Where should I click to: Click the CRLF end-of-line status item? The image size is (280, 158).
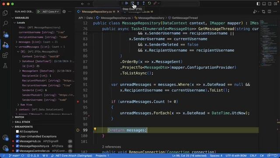point(253,156)
